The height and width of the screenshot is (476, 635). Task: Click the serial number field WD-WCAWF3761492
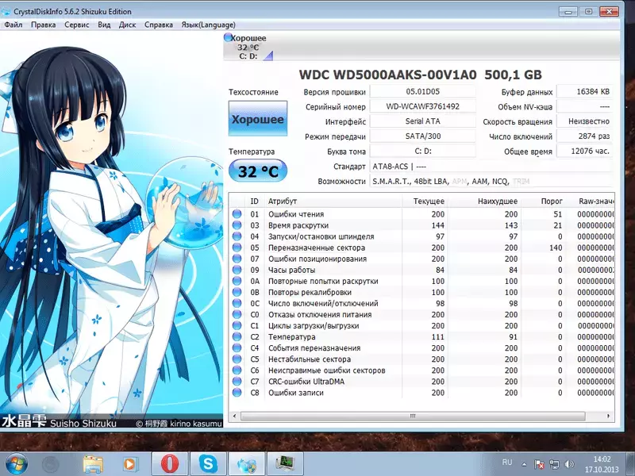[423, 106]
